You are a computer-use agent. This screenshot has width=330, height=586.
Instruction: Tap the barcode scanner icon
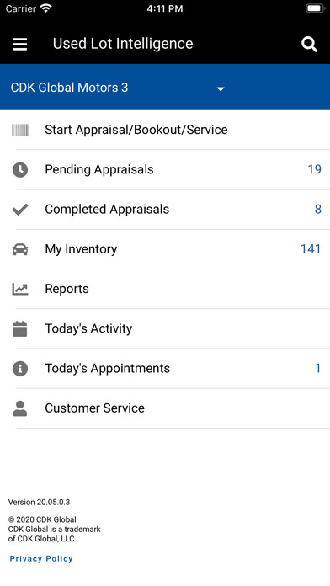[20, 130]
